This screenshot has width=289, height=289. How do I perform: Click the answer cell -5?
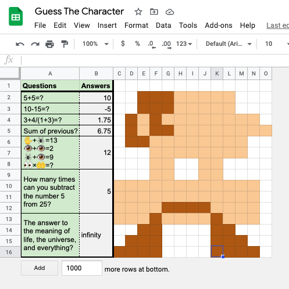click(96, 109)
